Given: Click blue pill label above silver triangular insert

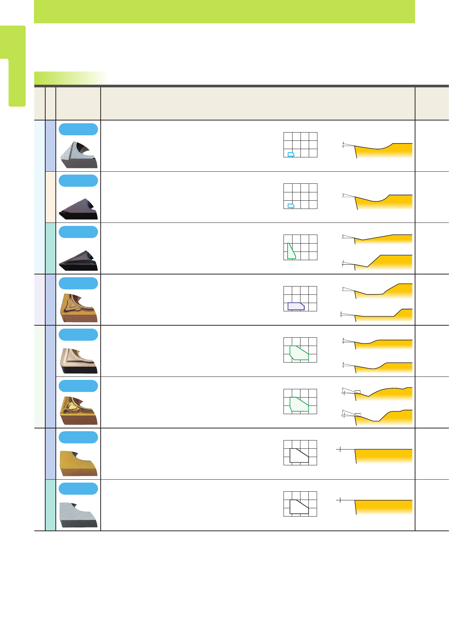Looking at the screenshot, I should tap(78, 129).
